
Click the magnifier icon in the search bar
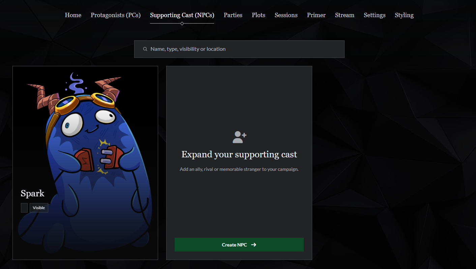pyautogui.click(x=145, y=49)
